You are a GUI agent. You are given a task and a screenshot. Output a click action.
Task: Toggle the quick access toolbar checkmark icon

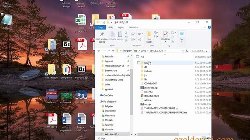click(104, 22)
